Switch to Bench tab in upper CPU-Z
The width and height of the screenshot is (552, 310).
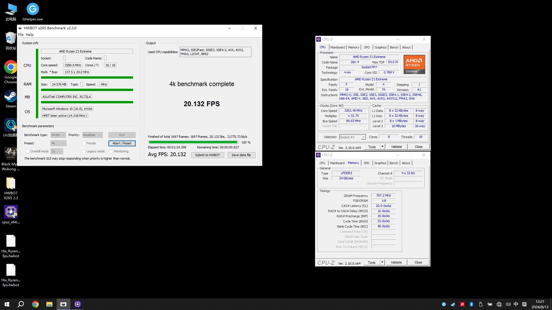(x=394, y=47)
